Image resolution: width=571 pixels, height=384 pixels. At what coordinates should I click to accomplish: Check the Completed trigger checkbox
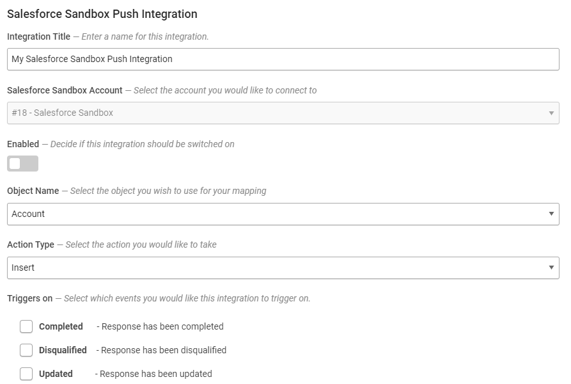[x=26, y=326]
